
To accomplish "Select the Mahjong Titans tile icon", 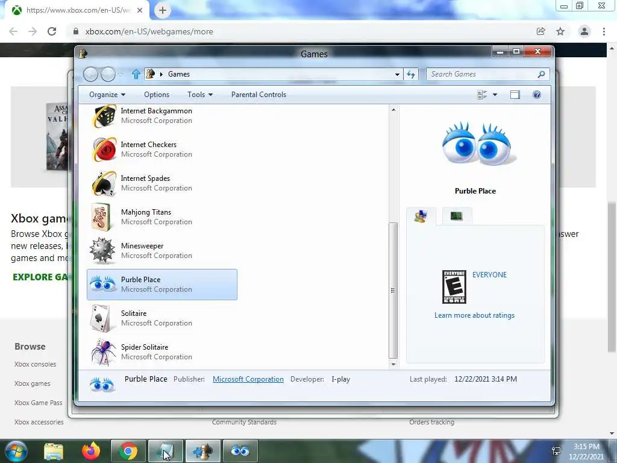I will (x=101, y=217).
